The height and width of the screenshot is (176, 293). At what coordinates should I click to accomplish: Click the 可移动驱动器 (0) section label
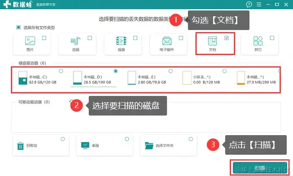point(34,102)
